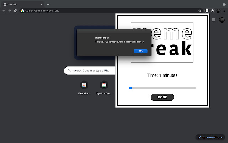
Task: Click the 'Time set!' alert message text
Action: coord(120,42)
